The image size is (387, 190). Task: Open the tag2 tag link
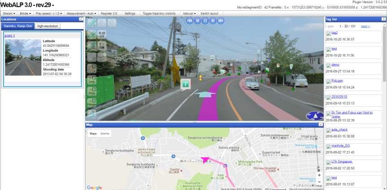pos(335,33)
